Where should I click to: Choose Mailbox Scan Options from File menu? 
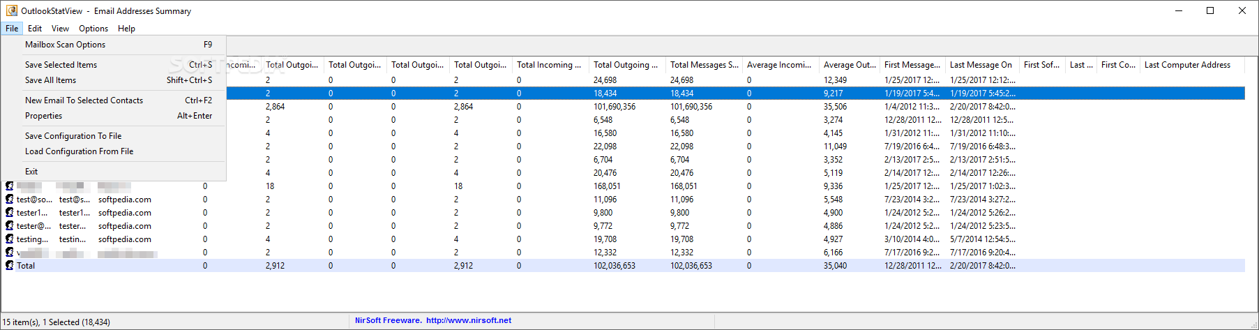pyautogui.click(x=114, y=45)
